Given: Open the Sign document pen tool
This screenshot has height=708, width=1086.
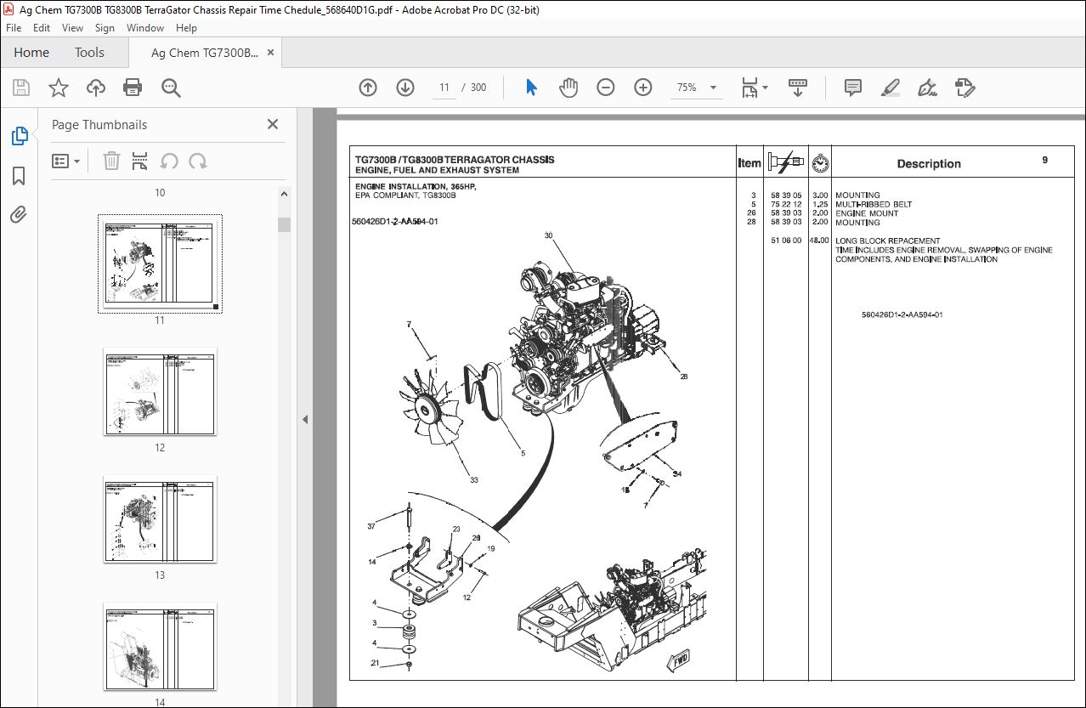Looking at the screenshot, I should [x=927, y=88].
